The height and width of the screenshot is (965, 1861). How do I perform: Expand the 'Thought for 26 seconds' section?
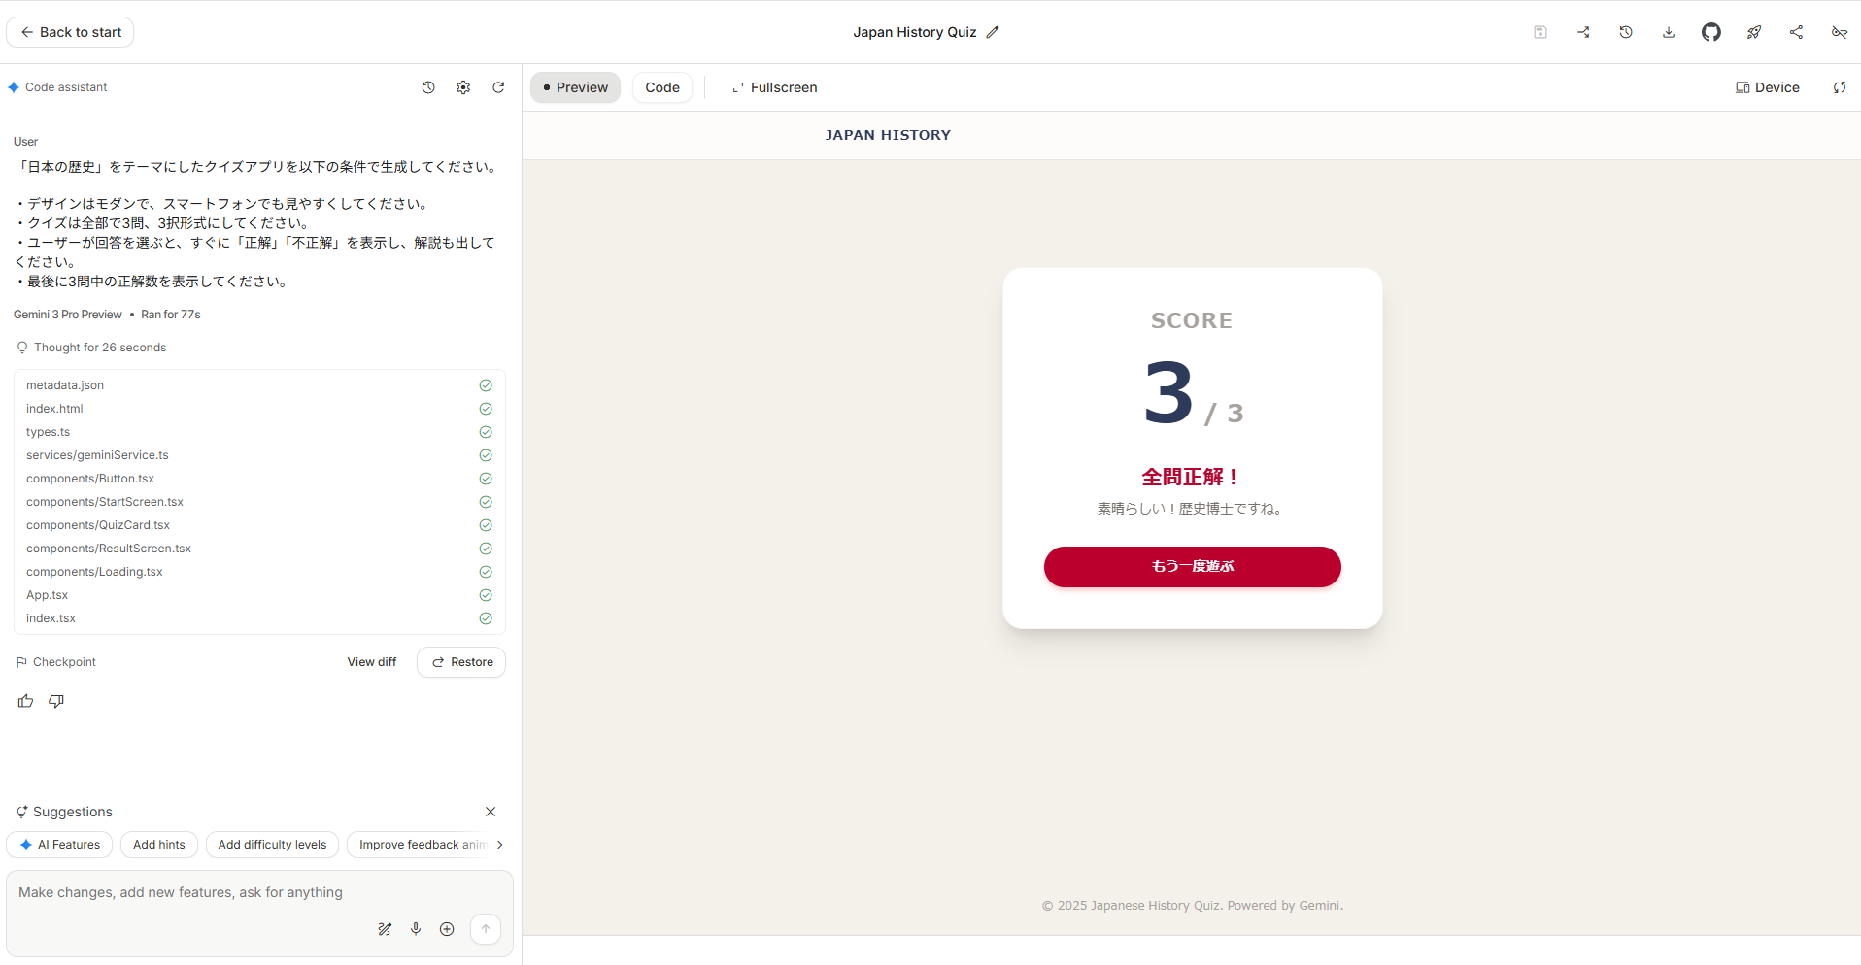click(x=99, y=348)
